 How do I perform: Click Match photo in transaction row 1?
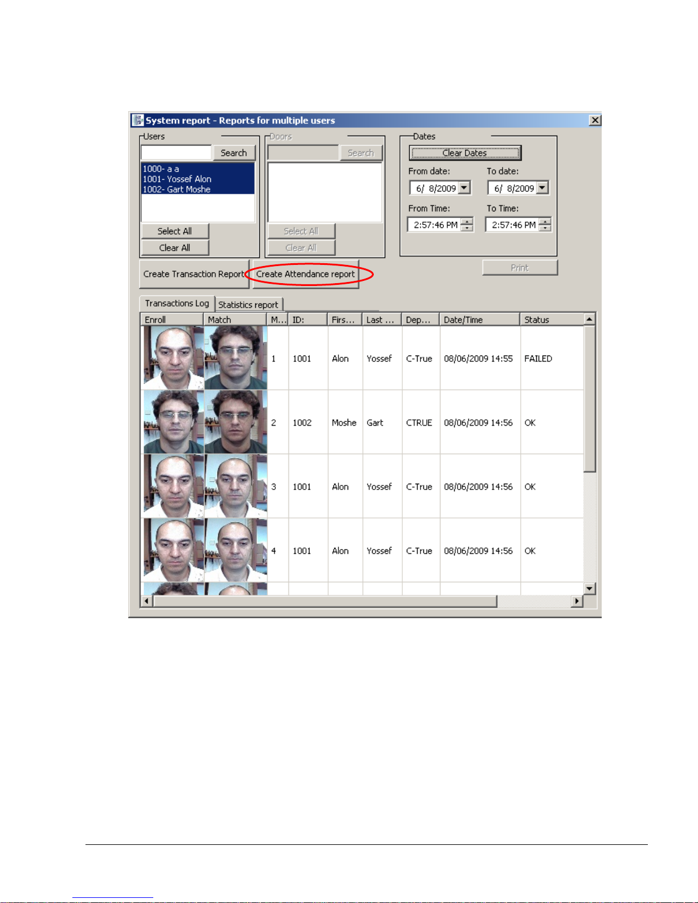pos(236,358)
